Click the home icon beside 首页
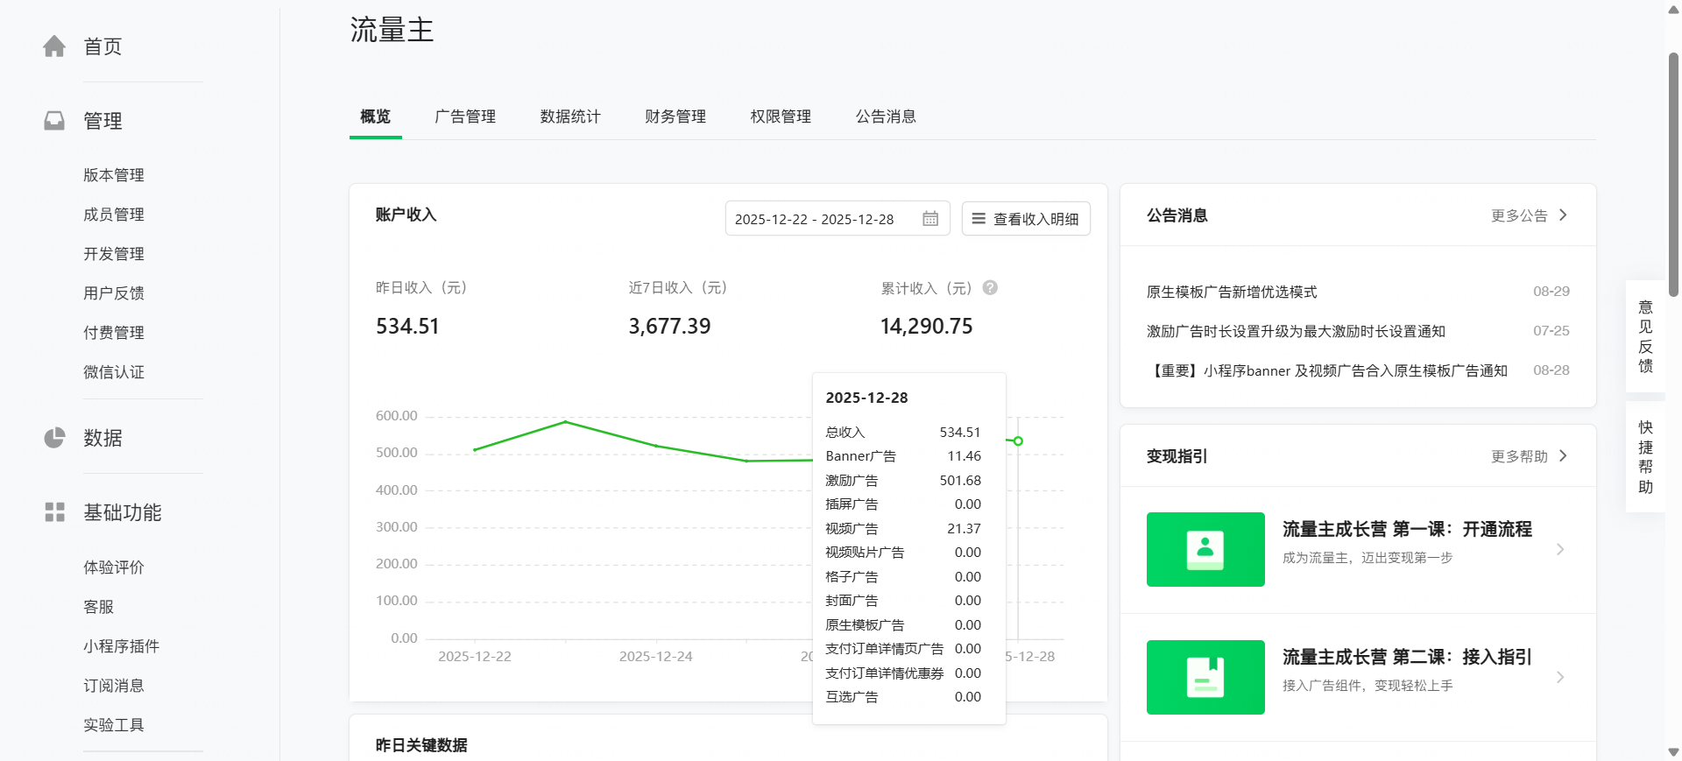Image resolution: width=1682 pixels, height=761 pixels. point(54,46)
